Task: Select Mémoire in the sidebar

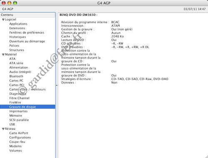Action: pos(15,115)
